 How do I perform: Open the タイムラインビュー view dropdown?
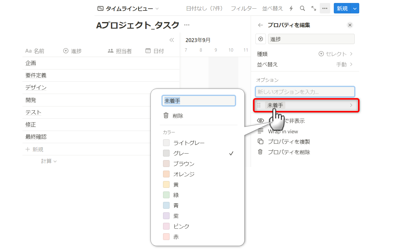[128, 9]
